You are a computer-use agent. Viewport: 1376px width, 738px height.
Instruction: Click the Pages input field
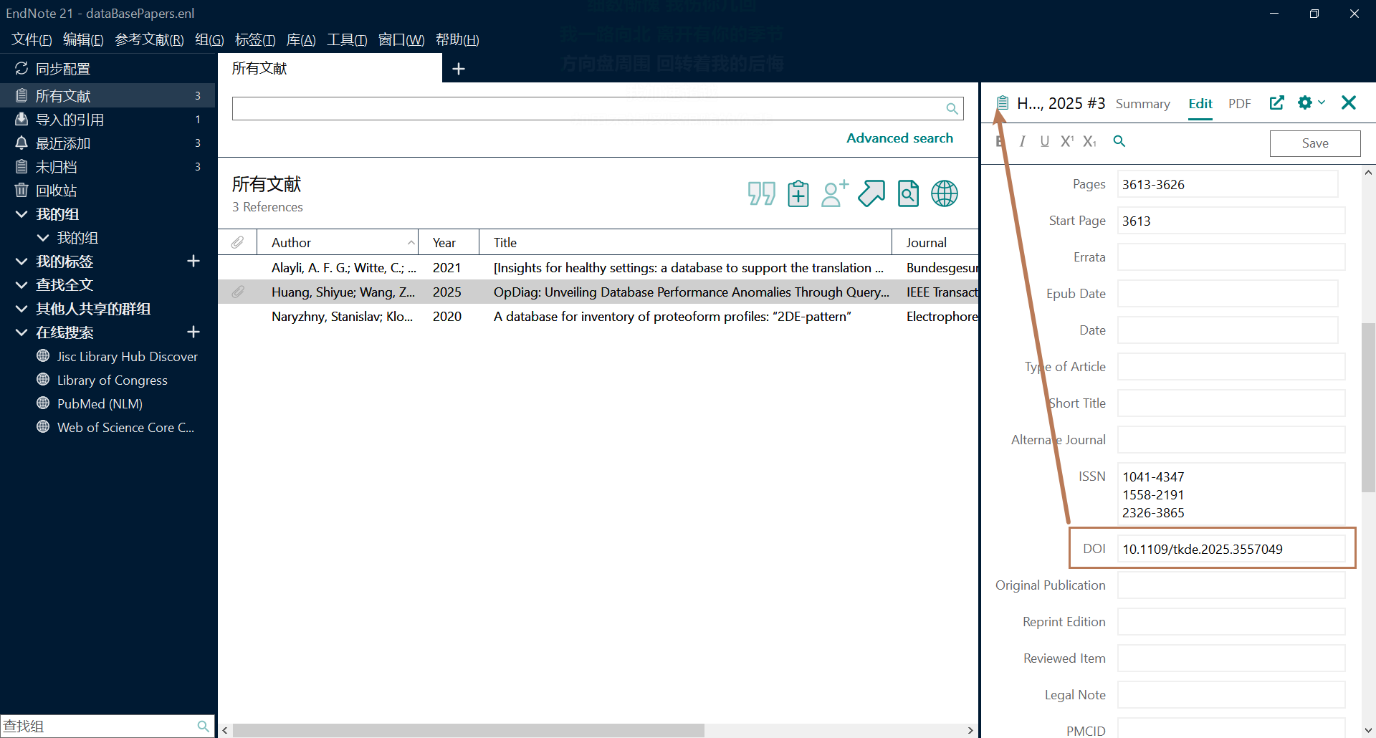point(1227,184)
